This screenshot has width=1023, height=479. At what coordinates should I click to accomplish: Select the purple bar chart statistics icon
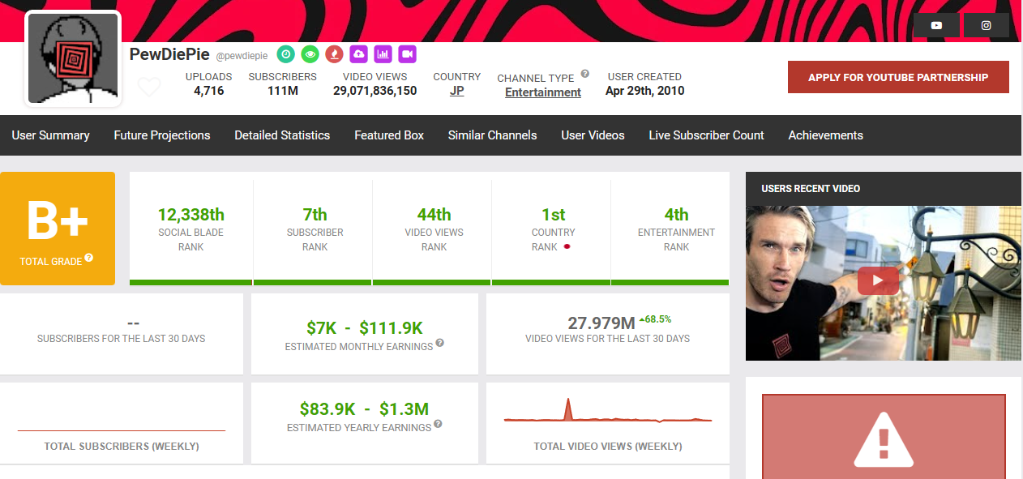pyautogui.click(x=383, y=53)
